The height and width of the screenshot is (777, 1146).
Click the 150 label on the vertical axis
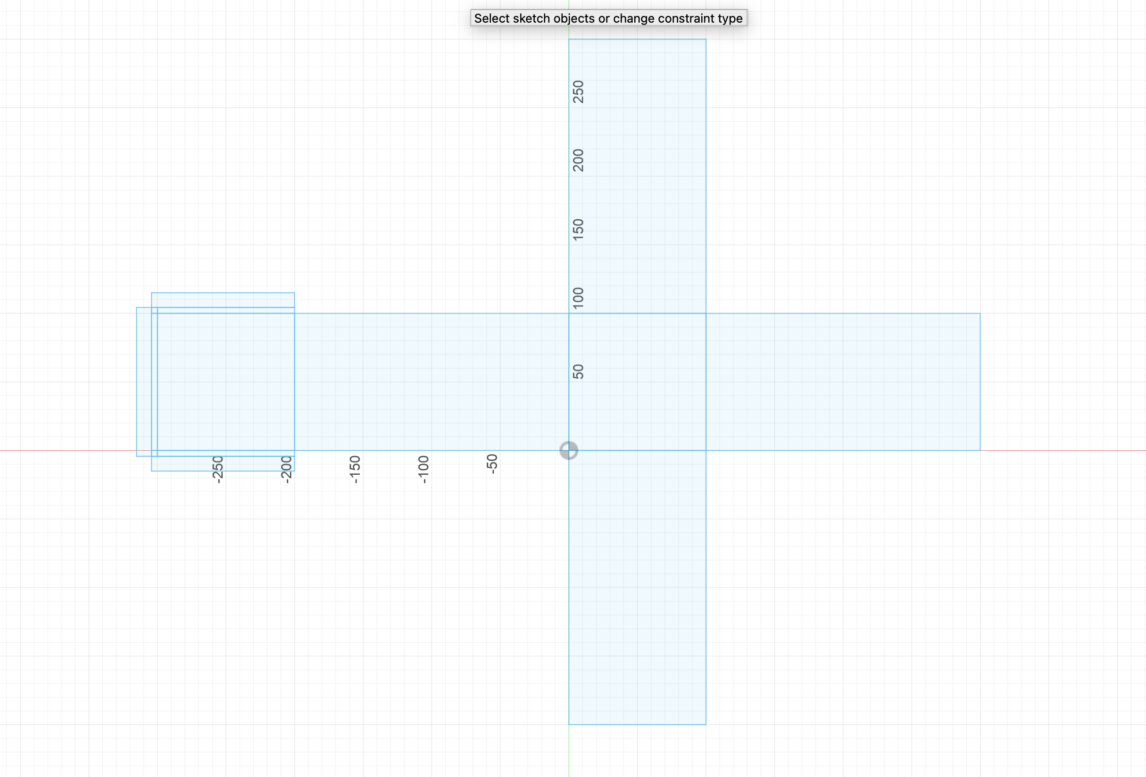pyautogui.click(x=578, y=229)
